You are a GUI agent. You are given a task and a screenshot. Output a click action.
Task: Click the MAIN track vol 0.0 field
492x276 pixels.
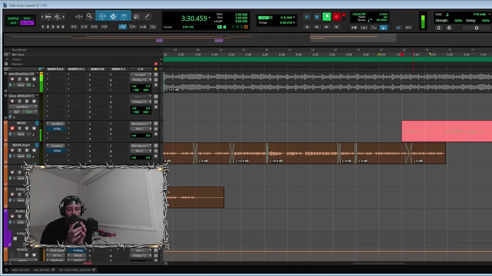pos(141,135)
